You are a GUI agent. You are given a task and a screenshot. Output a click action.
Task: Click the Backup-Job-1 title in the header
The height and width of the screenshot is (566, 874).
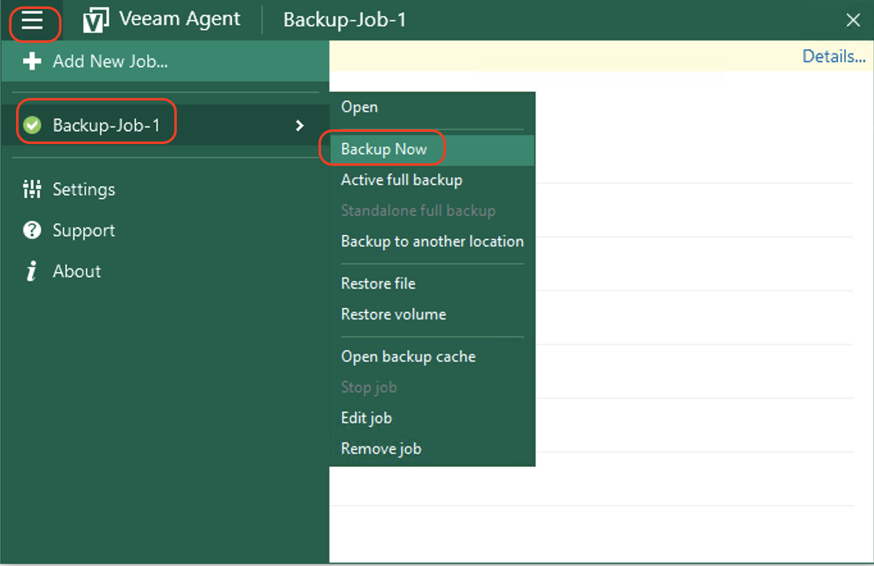tap(345, 20)
